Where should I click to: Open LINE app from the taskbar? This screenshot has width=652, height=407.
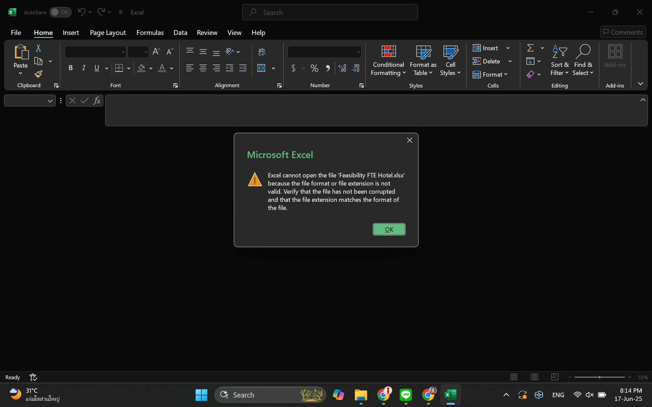coord(405,395)
